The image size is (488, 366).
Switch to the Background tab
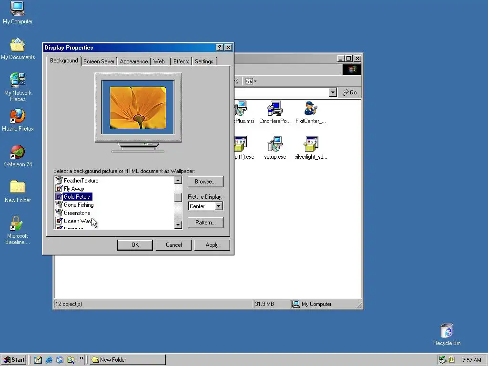pos(64,61)
